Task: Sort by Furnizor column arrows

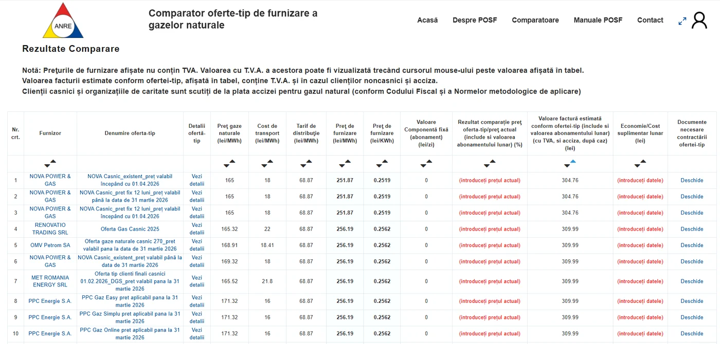Action: 50,164
